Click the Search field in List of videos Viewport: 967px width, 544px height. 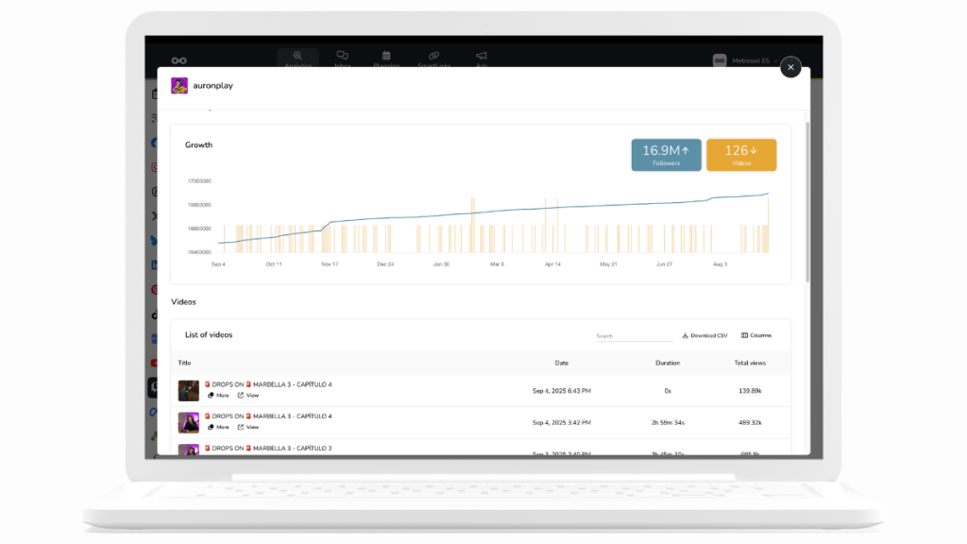pos(633,335)
